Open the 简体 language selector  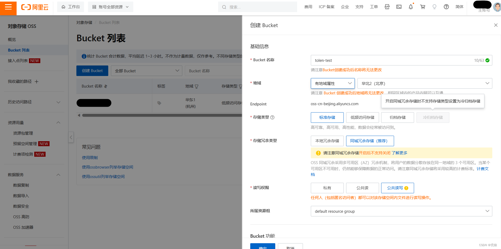coord(459,7)
